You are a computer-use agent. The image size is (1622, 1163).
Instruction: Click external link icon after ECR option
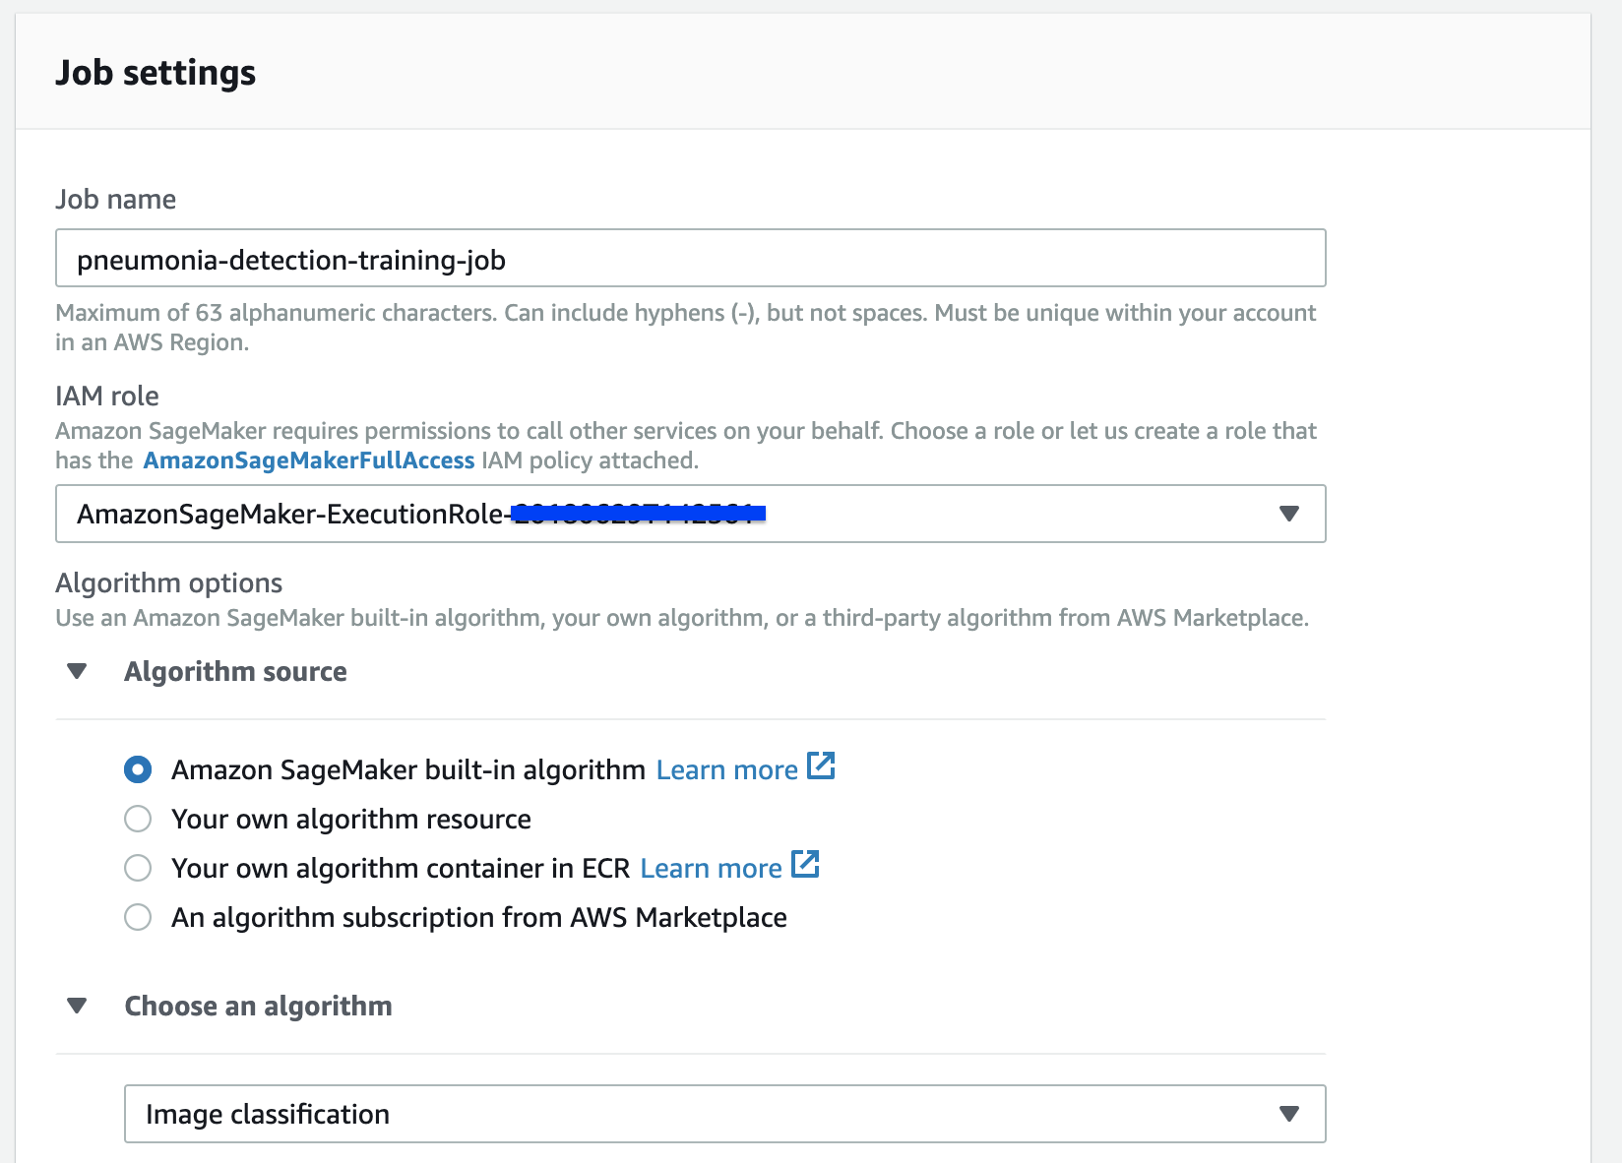[x=805, y=864]
